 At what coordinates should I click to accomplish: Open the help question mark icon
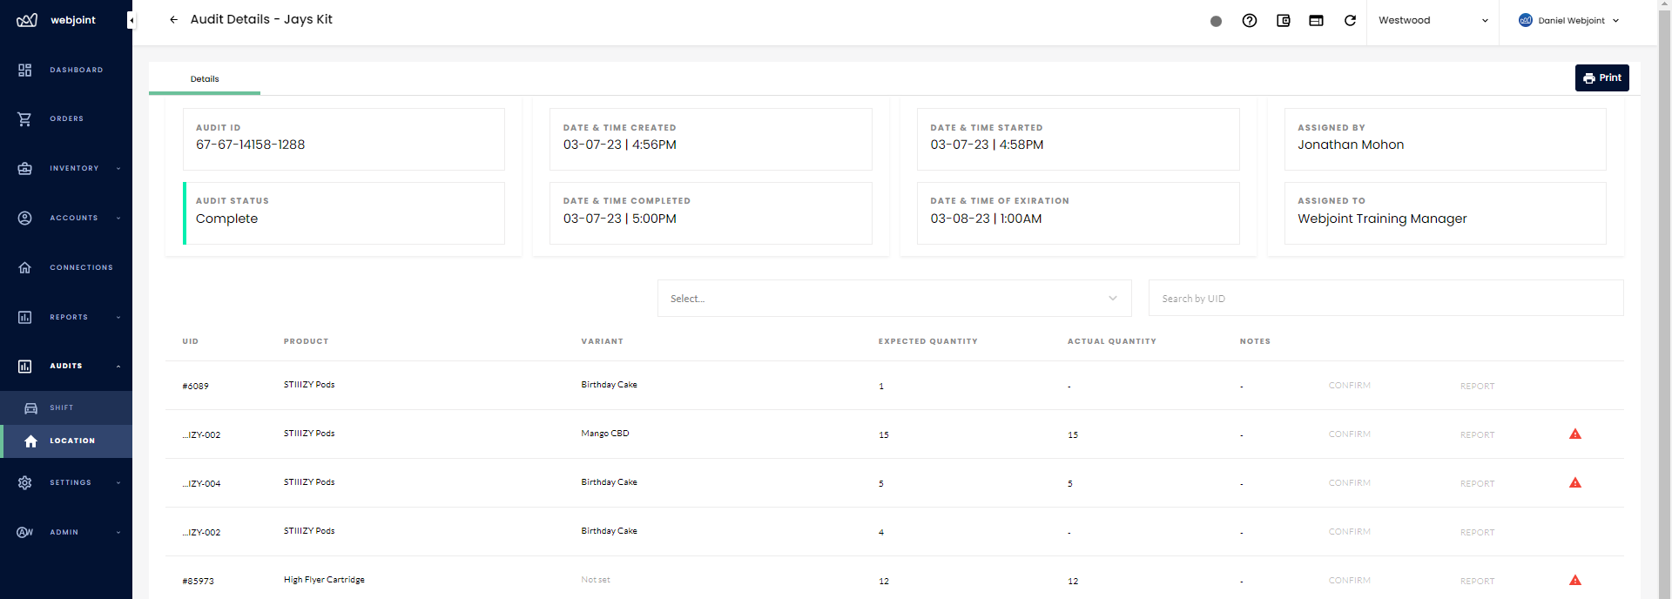click(1250, 21)
